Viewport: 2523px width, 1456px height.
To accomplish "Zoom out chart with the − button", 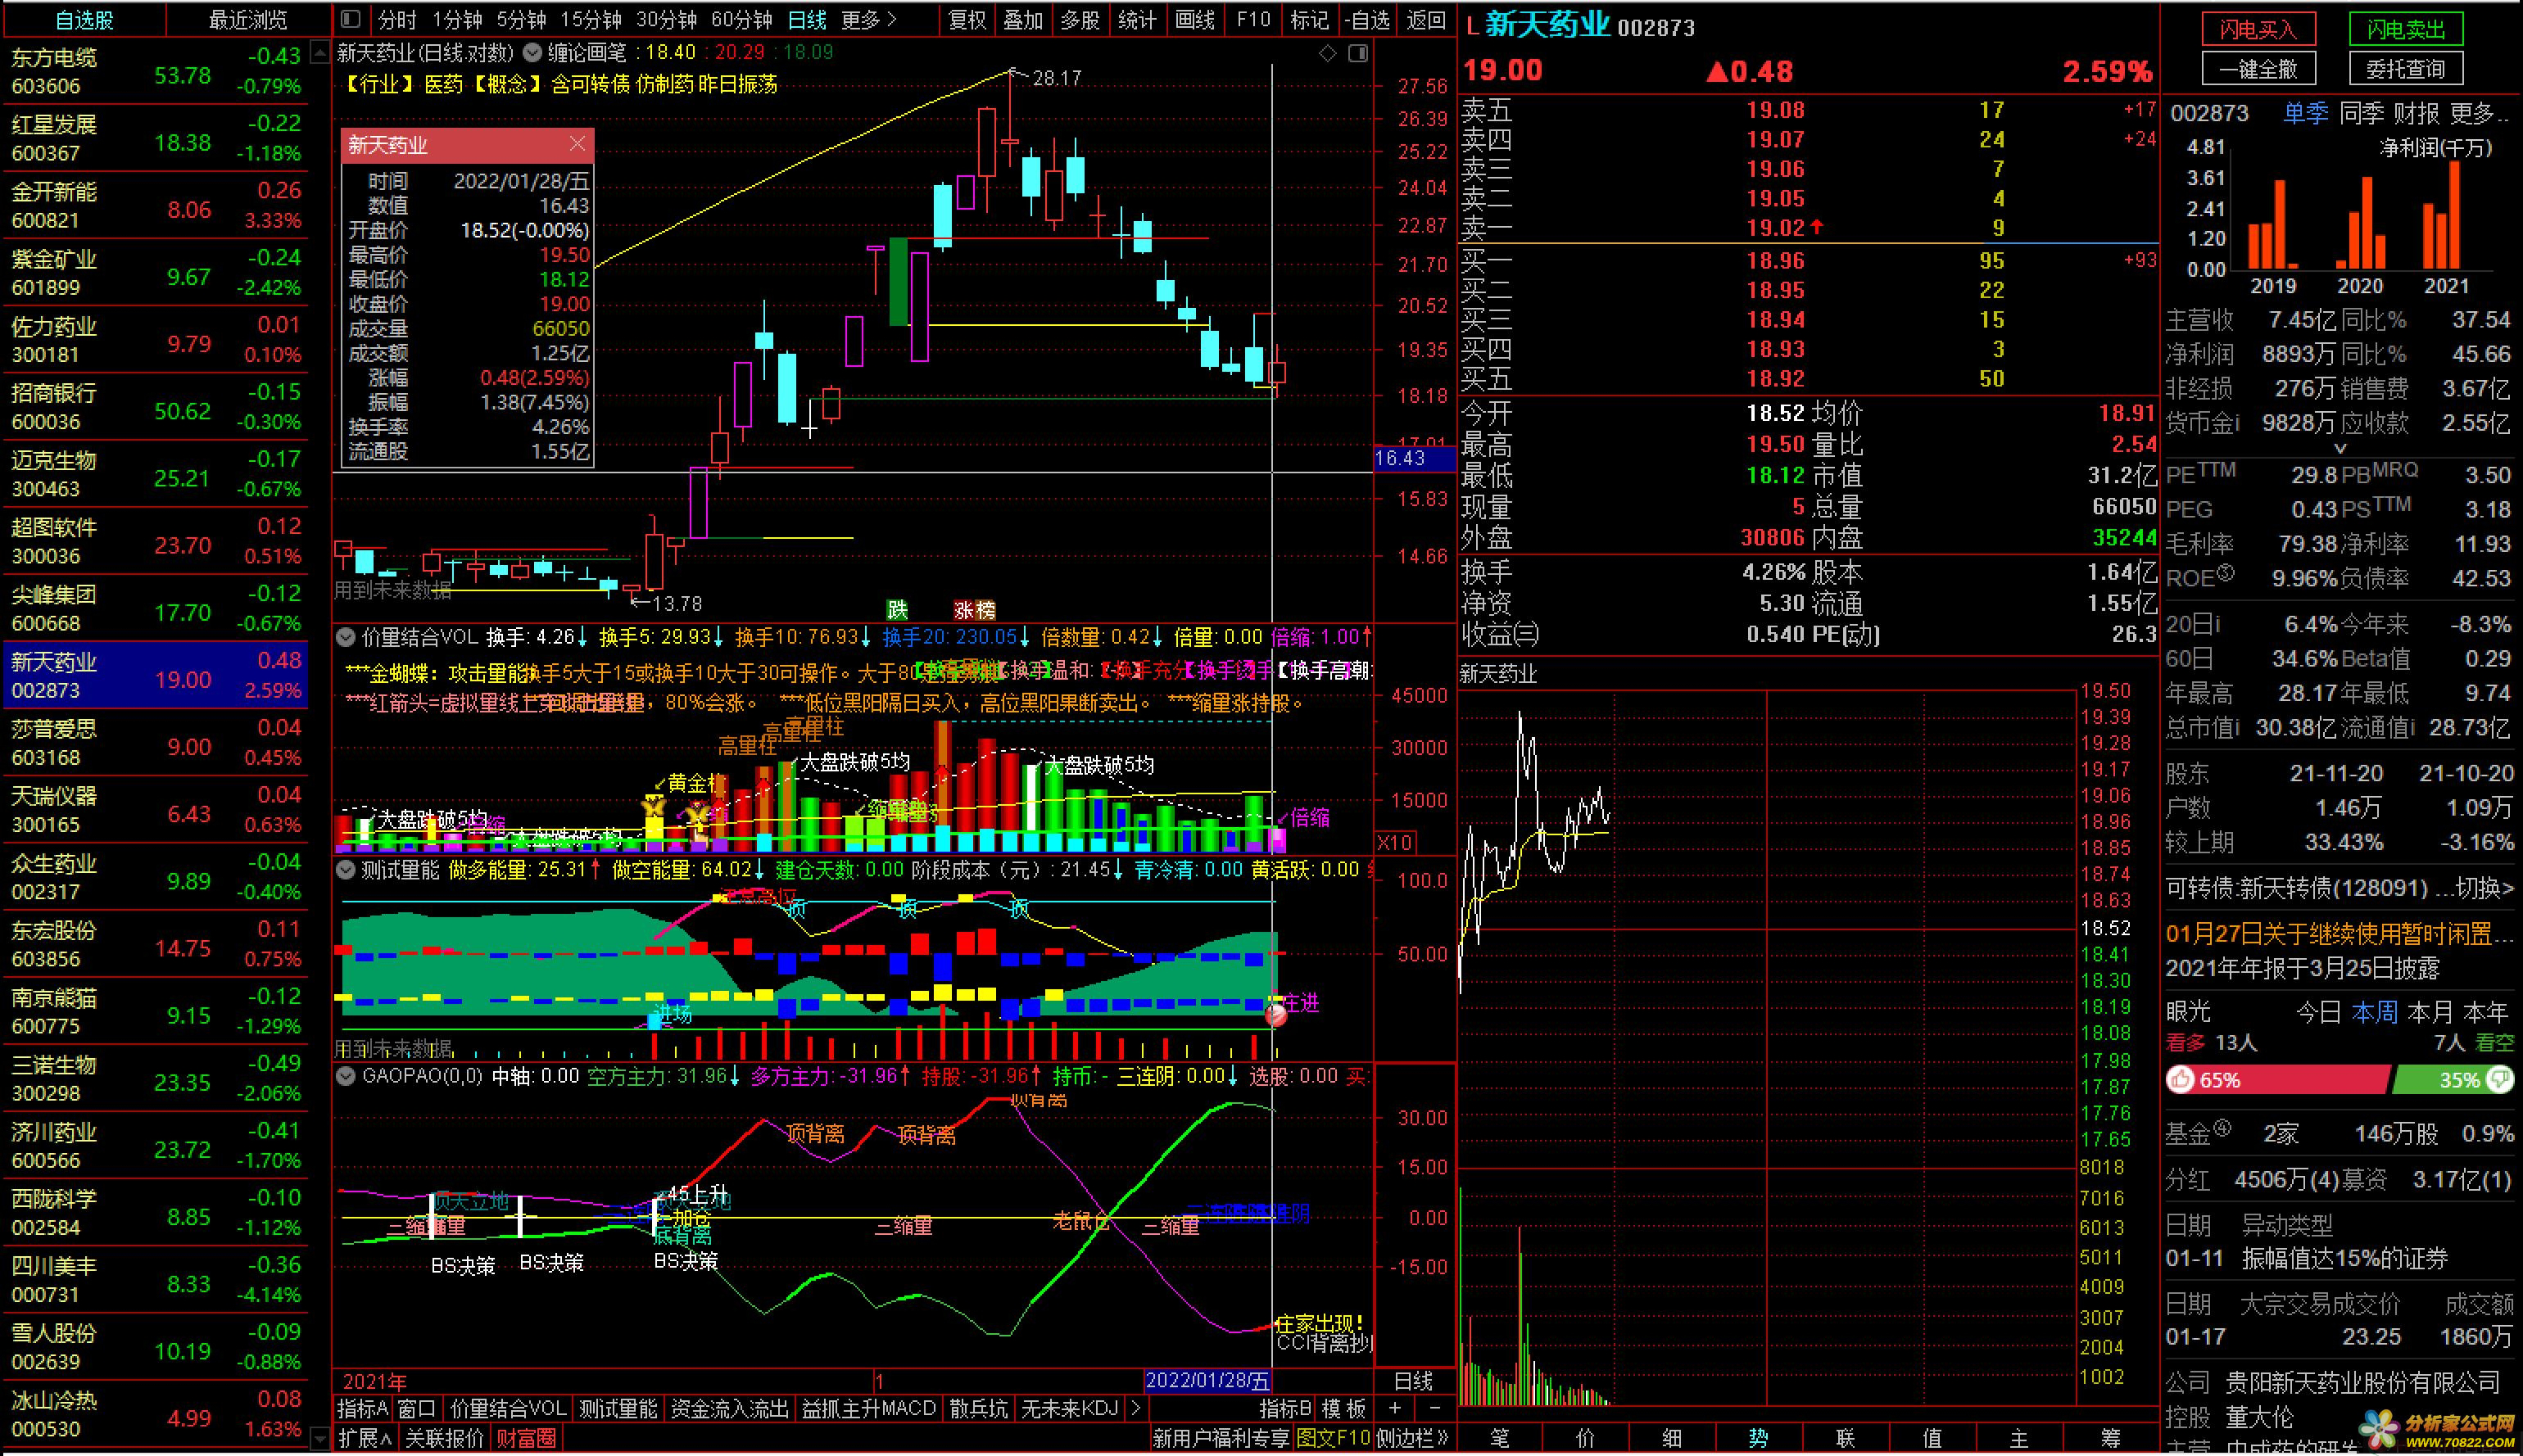I will tap(1435, 1409).
